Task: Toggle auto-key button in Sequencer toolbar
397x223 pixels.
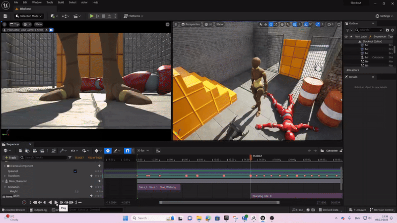Action: pos(107,150)
